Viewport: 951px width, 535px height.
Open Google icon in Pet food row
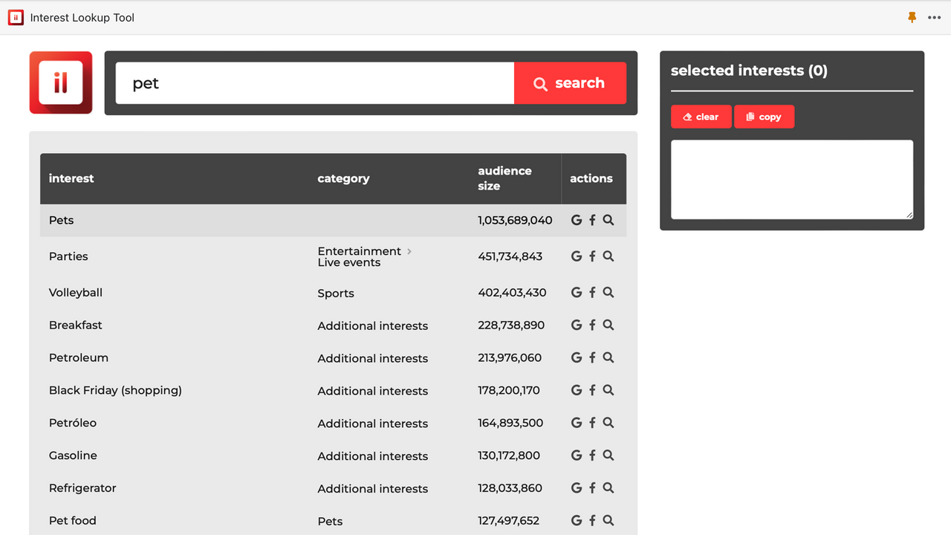click(576, 522)
